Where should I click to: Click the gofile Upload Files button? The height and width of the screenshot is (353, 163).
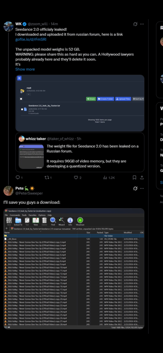pos(123,99)
